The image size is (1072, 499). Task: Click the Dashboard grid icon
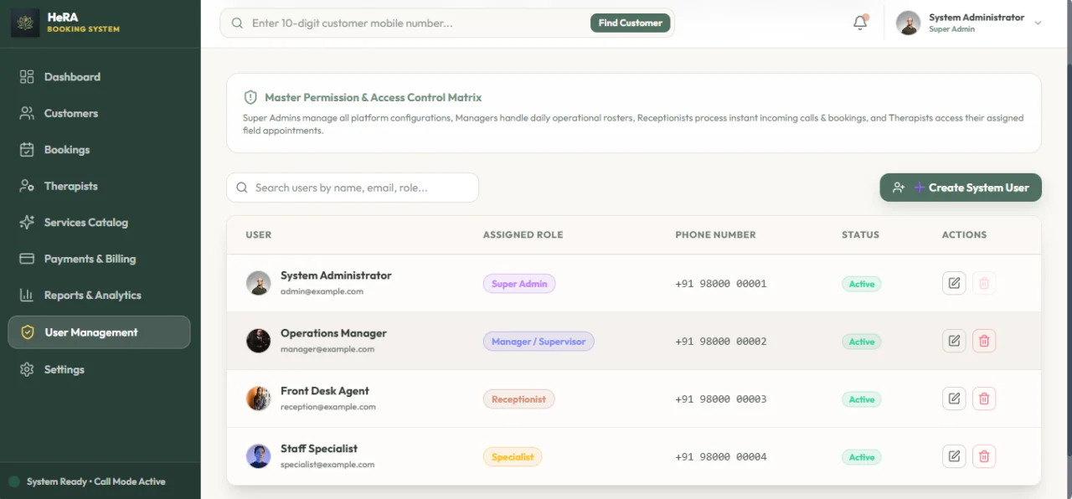[27, 77]
